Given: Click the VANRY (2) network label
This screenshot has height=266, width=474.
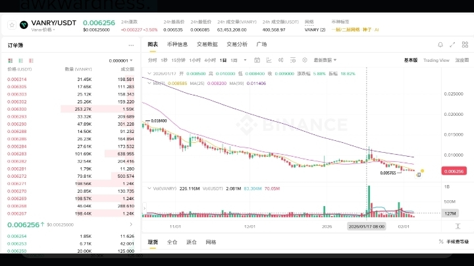Looking at the screenshot, I should (315, 30).
